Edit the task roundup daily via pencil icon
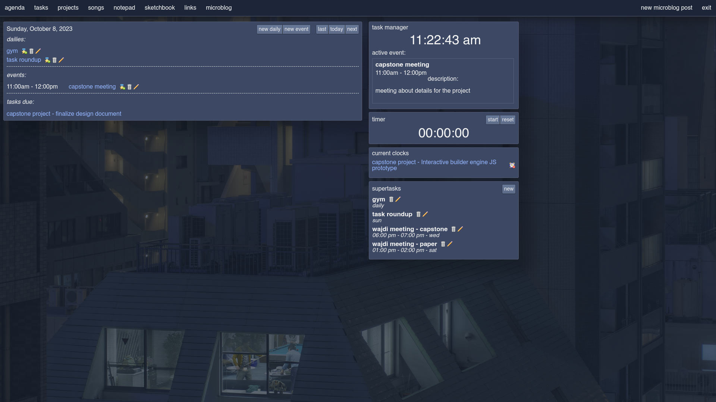The width and height of the screenshot is (716, 402). 61,60
